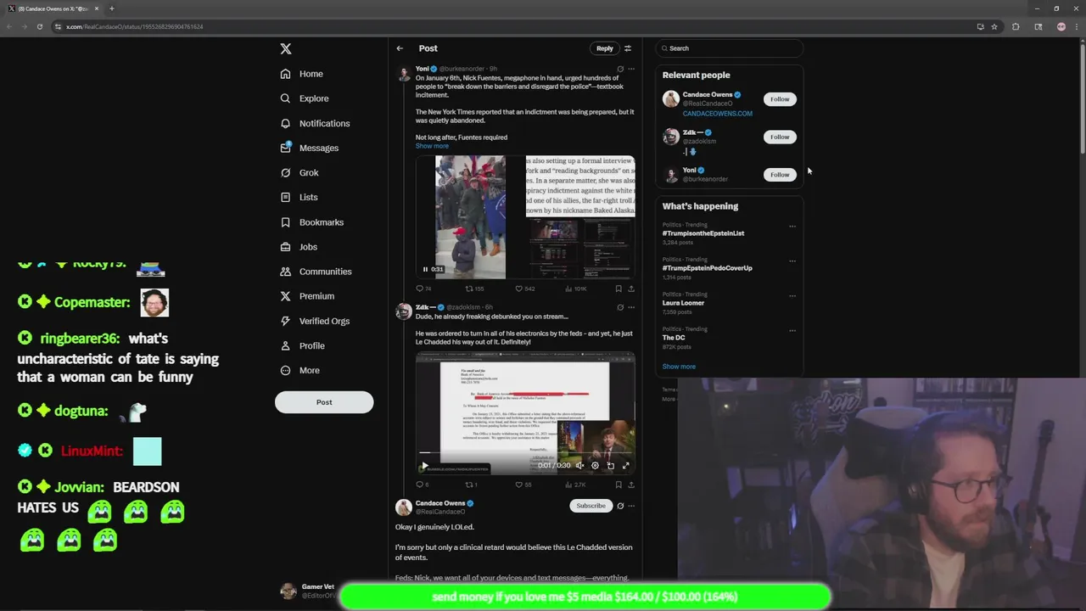Screen dimensions: 1086x611
Task: Follow Candace Owens
Action: (780, 99)
